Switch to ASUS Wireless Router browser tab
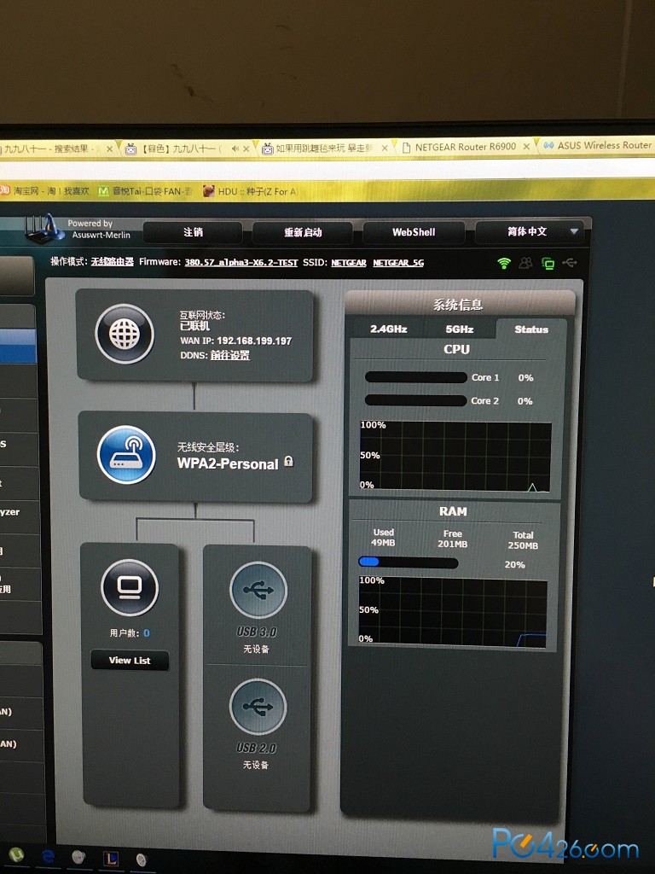Viewport: 655px width, 874px height. pyautogui.click(x=597, y=145)
